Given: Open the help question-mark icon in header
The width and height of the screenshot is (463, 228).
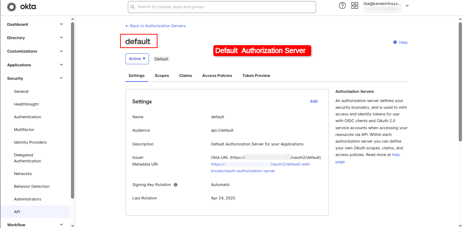Looking at the screenshot, I should point(342,6).
